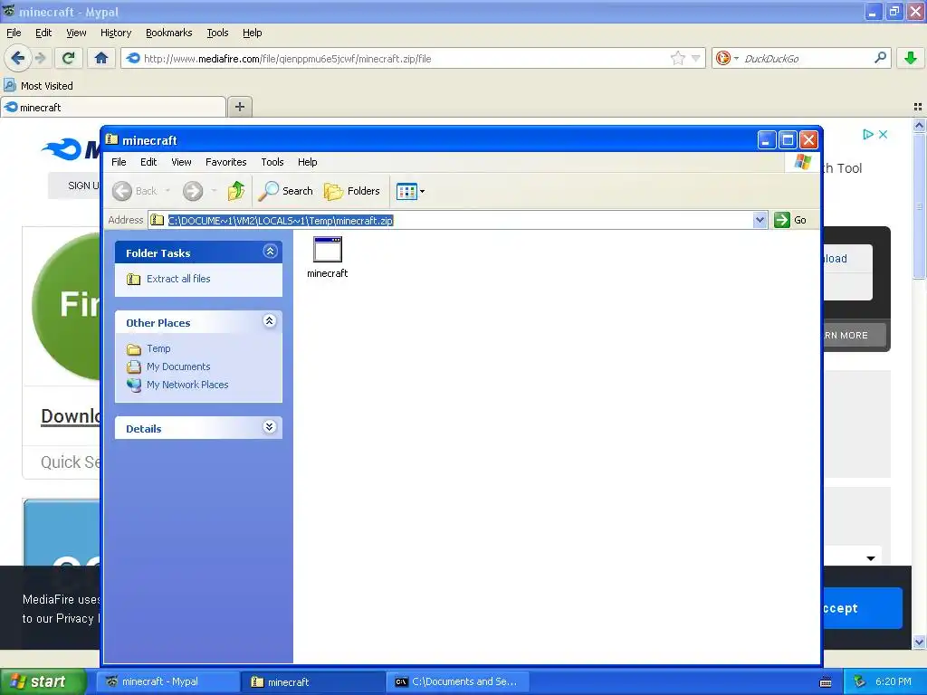927x695 pixels.
Task: Open Temp folder in Other Places
Action: tap(158, 348)
